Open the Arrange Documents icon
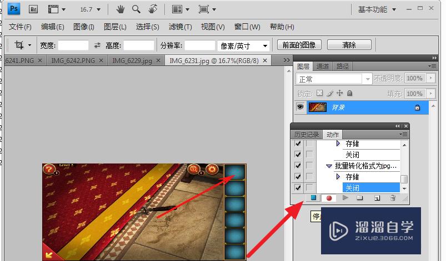 click(177, 9)
